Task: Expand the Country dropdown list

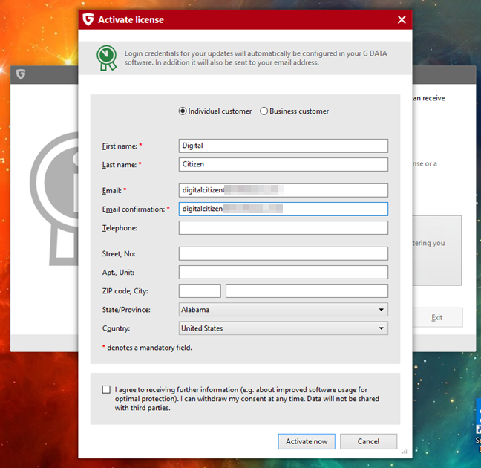Action: pyautogui.click(x=283, y=328)
